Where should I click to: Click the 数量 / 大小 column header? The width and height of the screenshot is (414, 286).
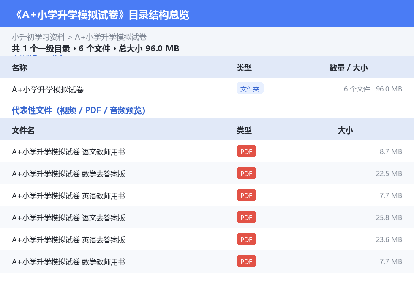point(348,68)
